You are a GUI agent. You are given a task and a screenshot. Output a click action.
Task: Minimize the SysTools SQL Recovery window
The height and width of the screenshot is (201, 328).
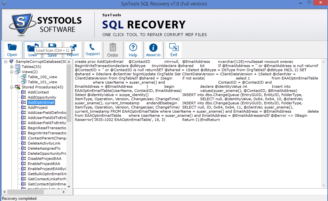click(301, 3)
